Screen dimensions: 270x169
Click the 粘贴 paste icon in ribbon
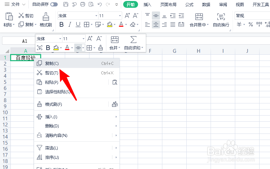(9, 17)
